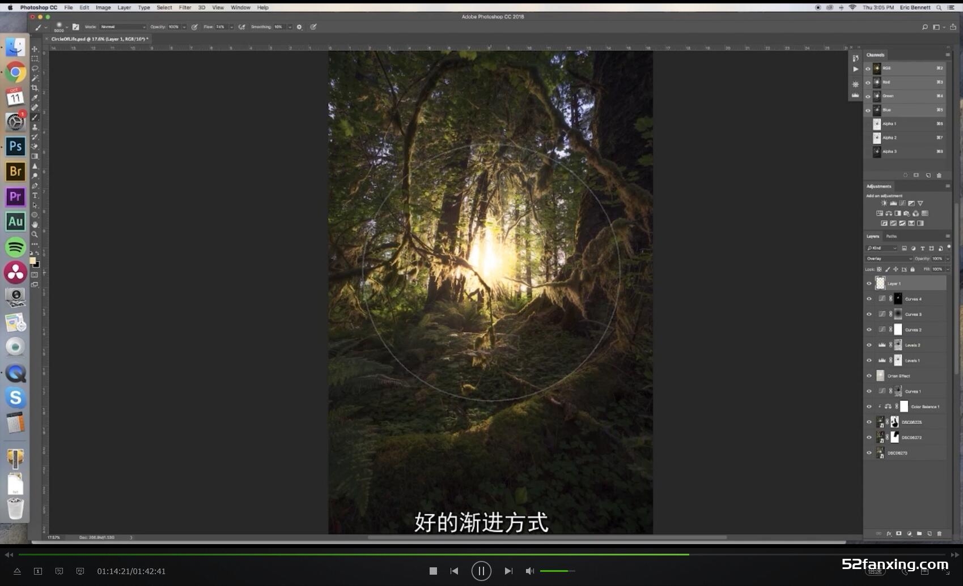
Task: Select the Magic Wand tool
Action: pos(35,78)
